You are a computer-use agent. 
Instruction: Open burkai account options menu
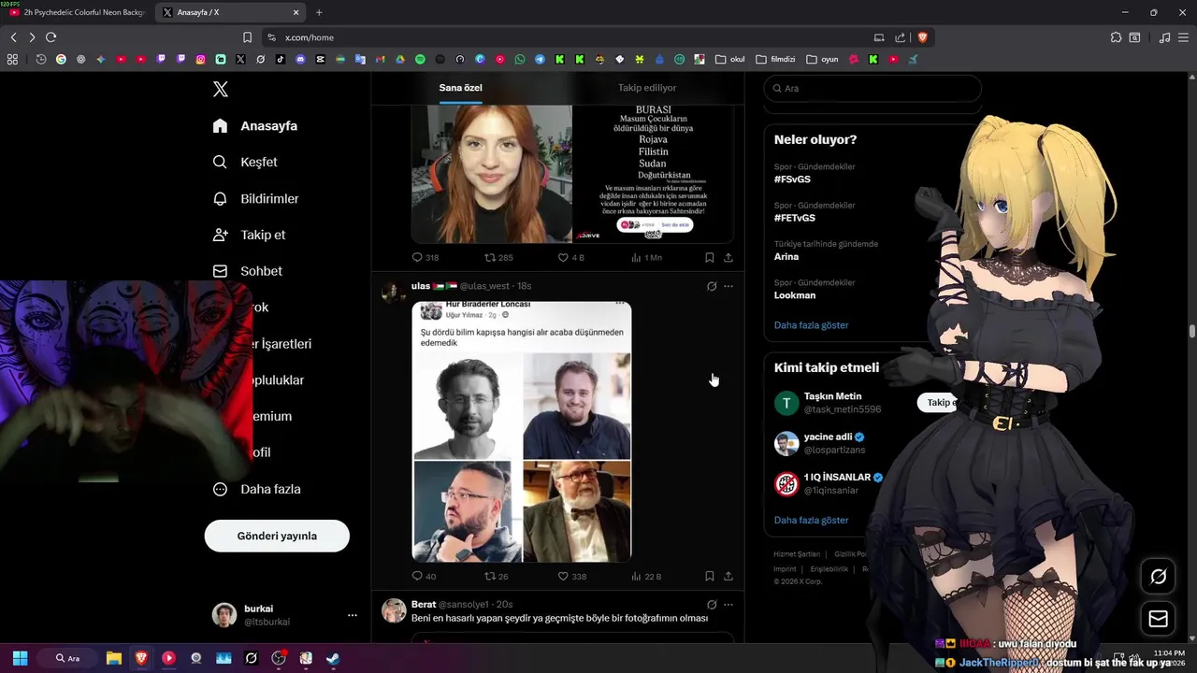click(x=353, y=615)
